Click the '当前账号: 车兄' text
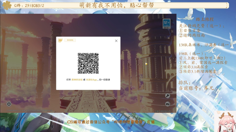 click(196, 88)
